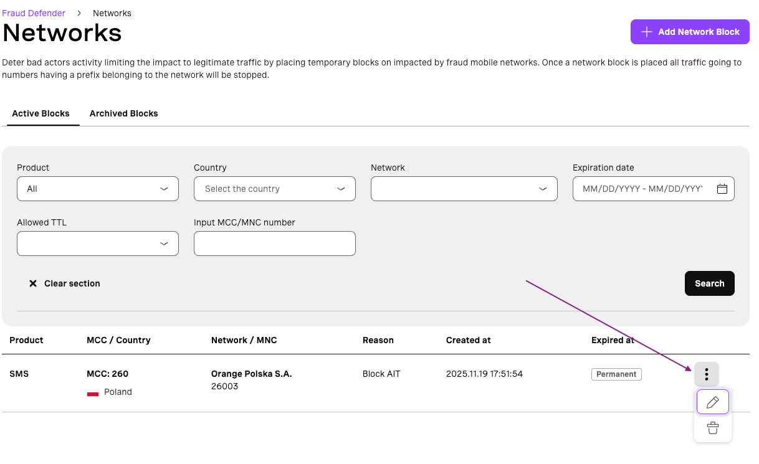Image resolution: width=759 pixels, height=464 pixels.
Task: Click the Permanent badge in Expired at column
Action: tap(616, 374)
